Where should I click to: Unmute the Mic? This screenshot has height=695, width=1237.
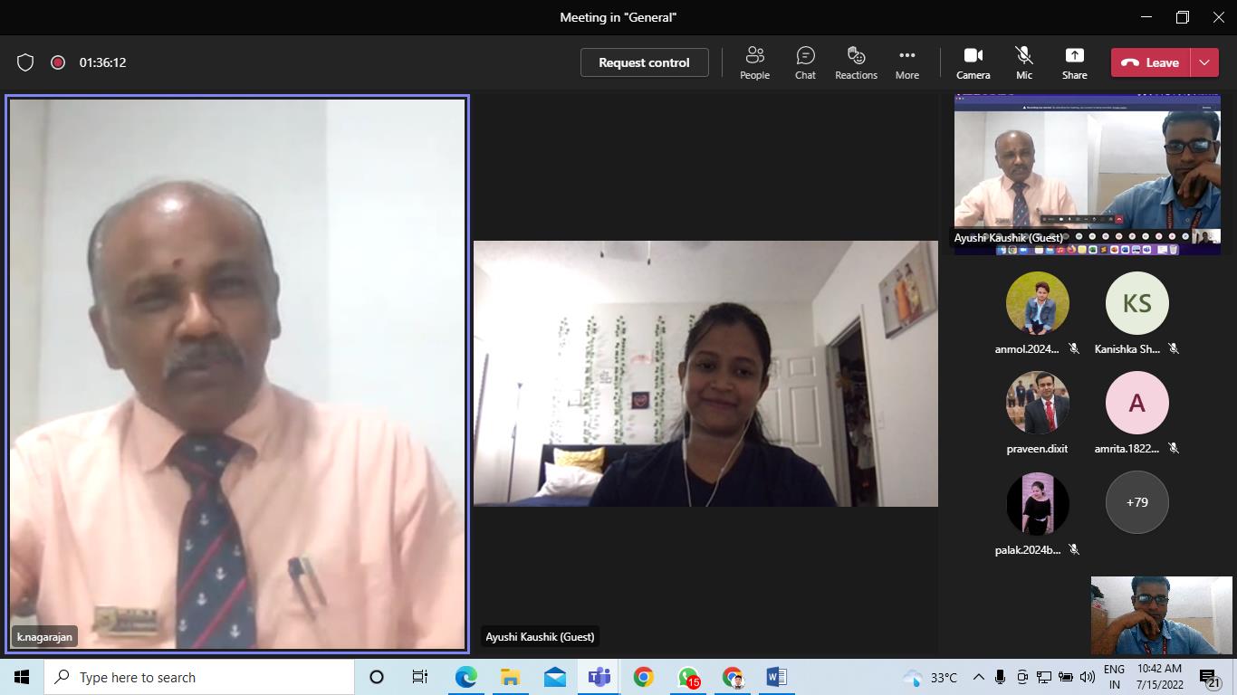[1023, 62]
